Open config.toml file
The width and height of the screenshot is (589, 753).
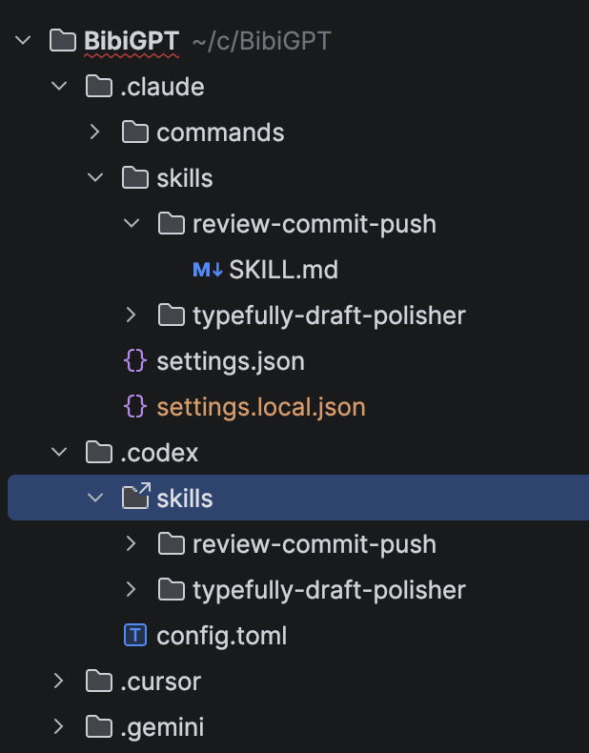coord(221,635)
